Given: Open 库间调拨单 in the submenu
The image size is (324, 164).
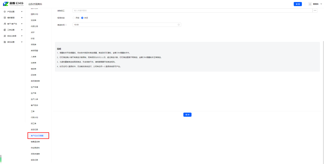Looking at the screenshot, I should tap(35, 81).
